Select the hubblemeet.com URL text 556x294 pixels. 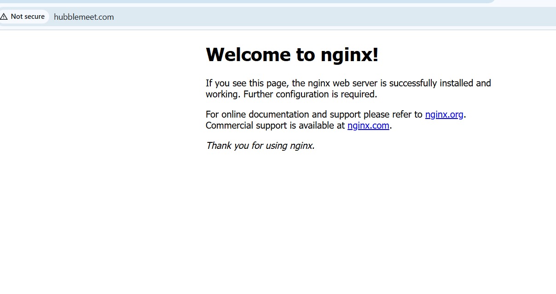[x=84, y=17]
